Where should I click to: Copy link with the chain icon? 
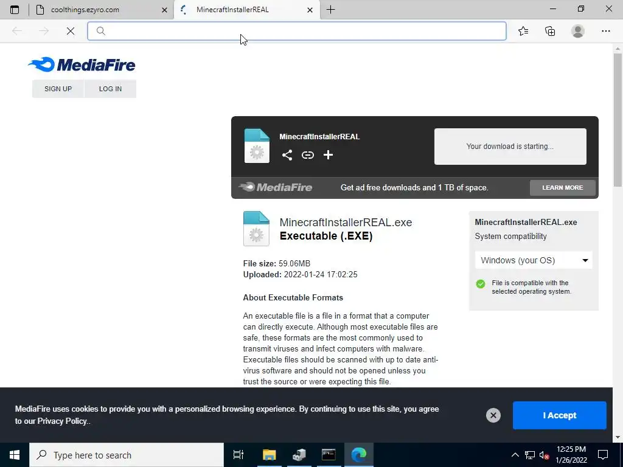tap(307, 155)
